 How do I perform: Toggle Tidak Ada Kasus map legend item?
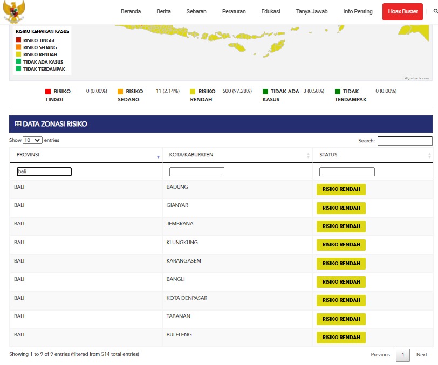[x=43, y=61]
